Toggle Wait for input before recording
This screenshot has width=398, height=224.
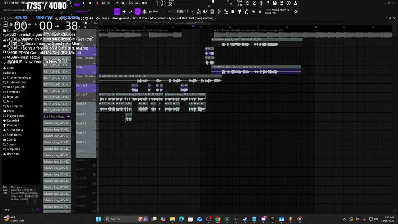pyautogui.click(x=124, y=3)
